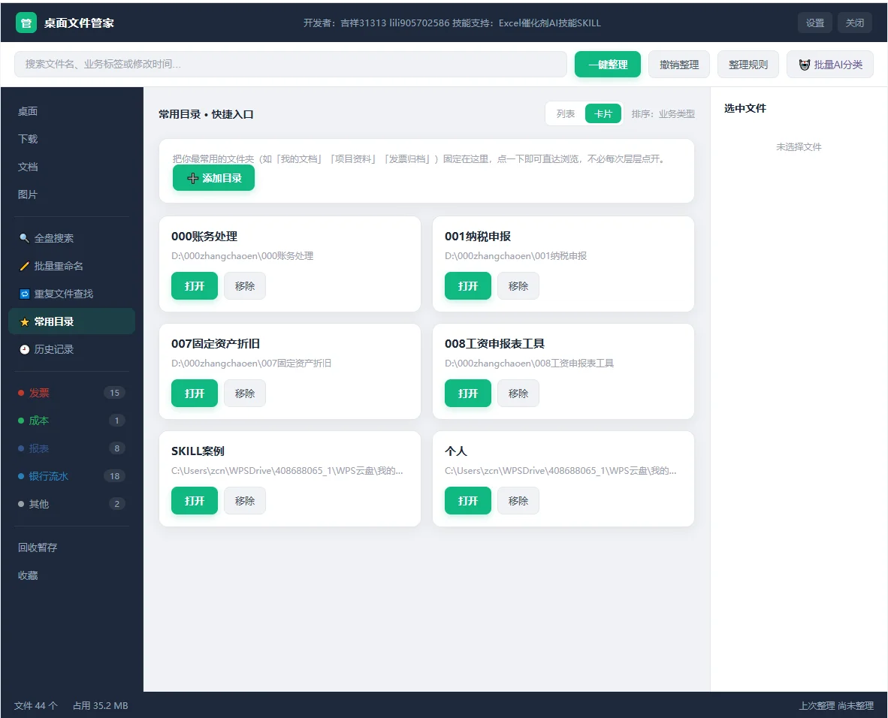The height and width of the screenshot is (718, 888).
Task: Click the pencil icon beside 批量重命名
Action: [x=24, y=266]
